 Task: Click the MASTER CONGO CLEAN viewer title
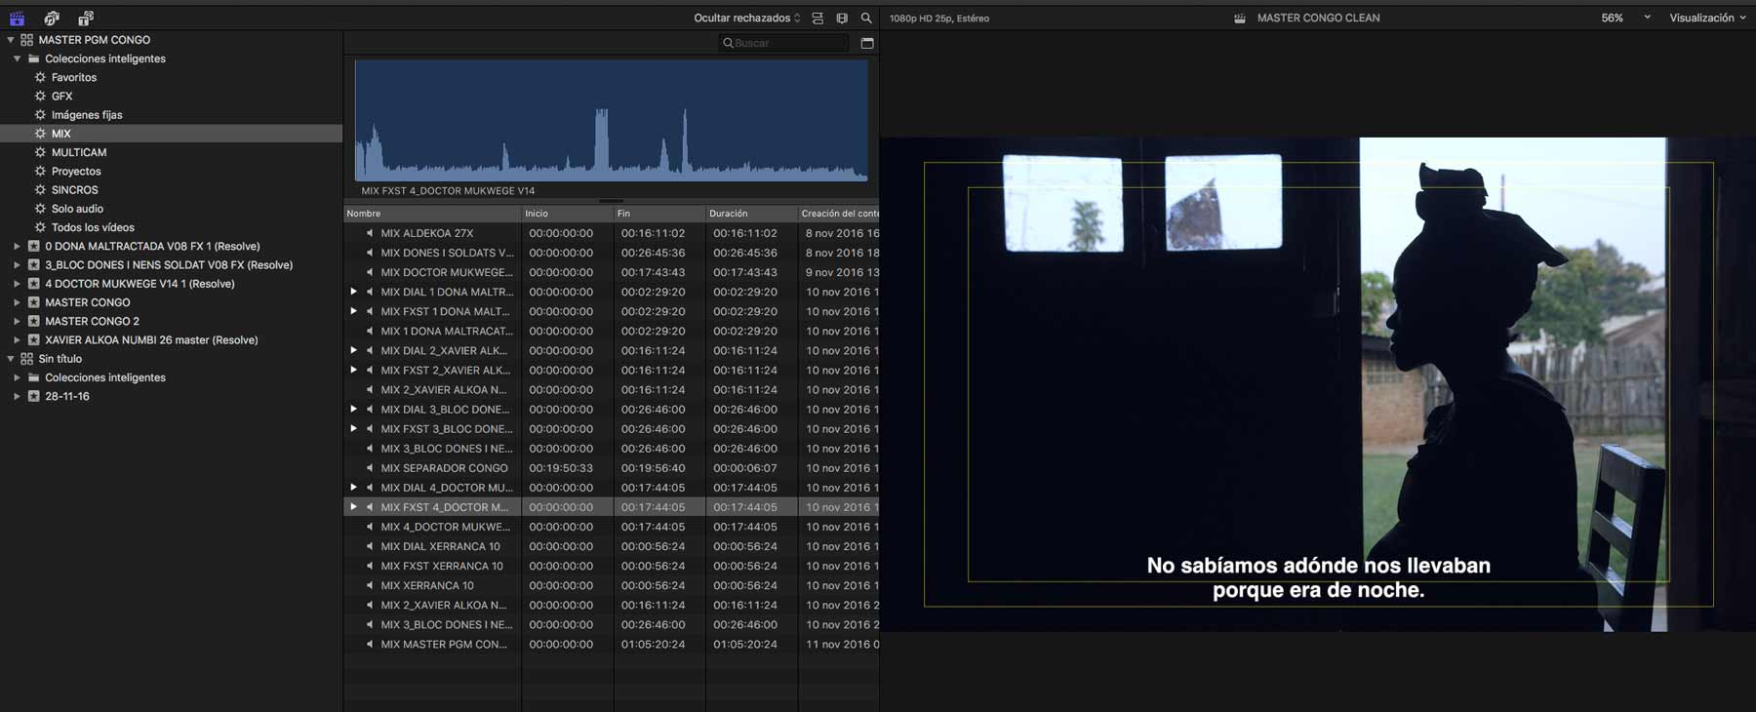coord(1317,18)
